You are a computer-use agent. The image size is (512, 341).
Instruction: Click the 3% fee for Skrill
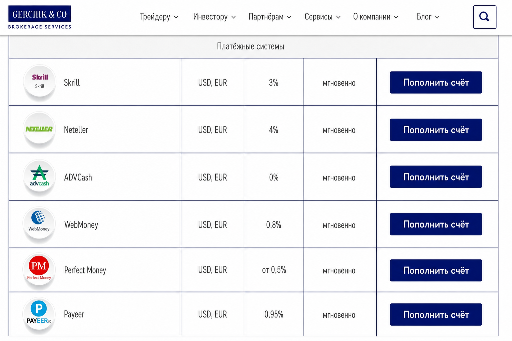(274, 83)
